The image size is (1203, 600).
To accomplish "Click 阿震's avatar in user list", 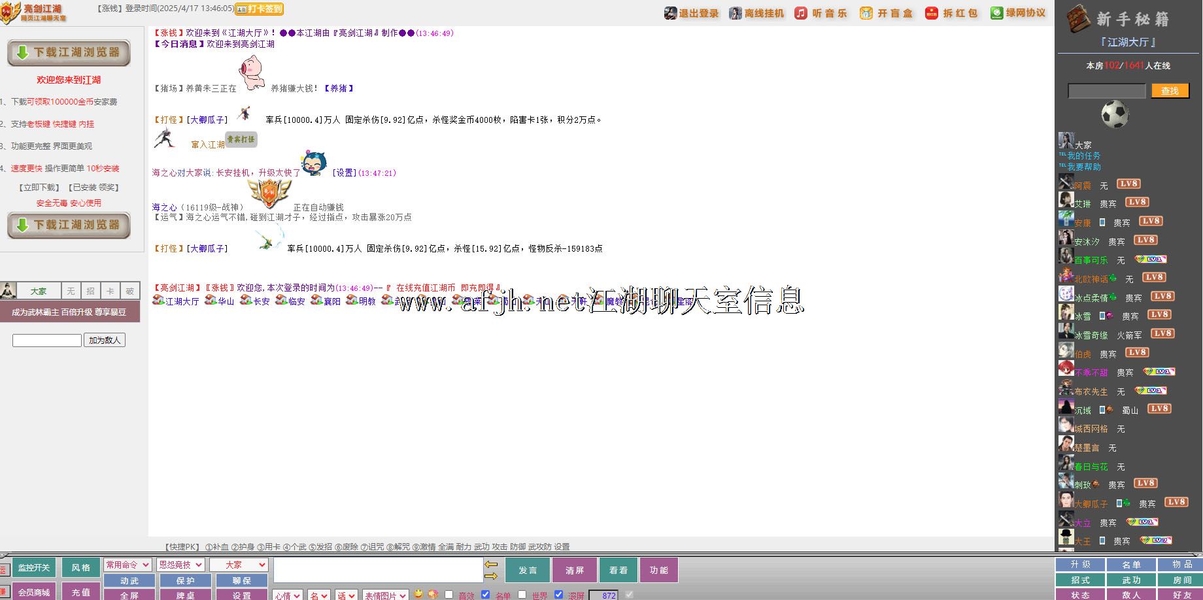I will [x=1066, y=182].
